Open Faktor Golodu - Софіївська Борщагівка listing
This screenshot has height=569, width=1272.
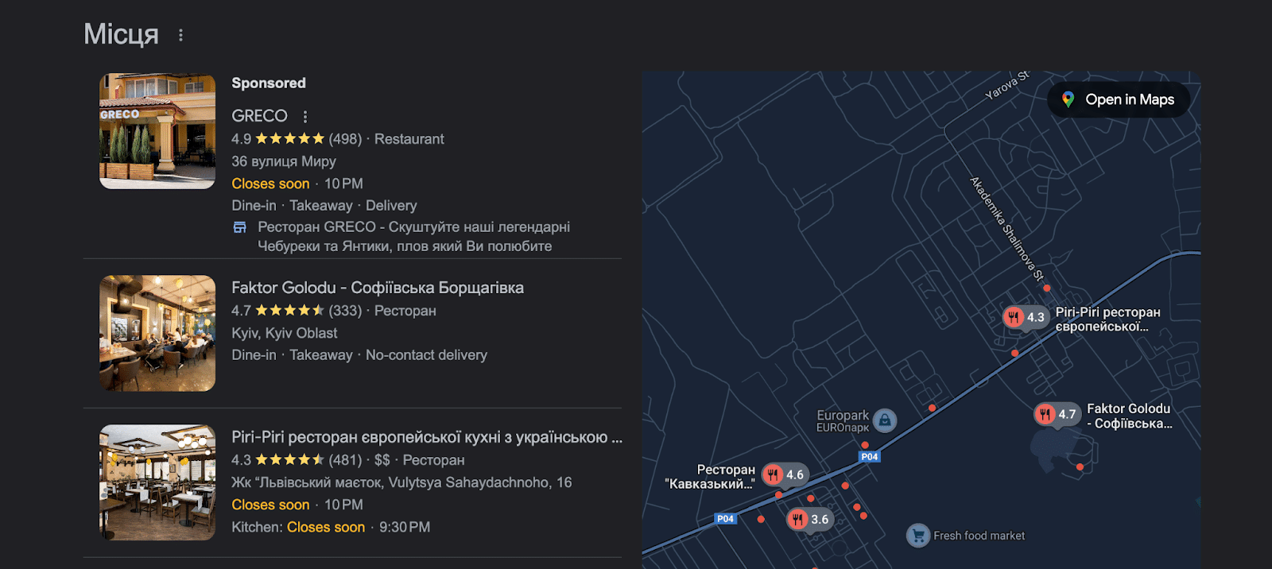tap(378, 288)
